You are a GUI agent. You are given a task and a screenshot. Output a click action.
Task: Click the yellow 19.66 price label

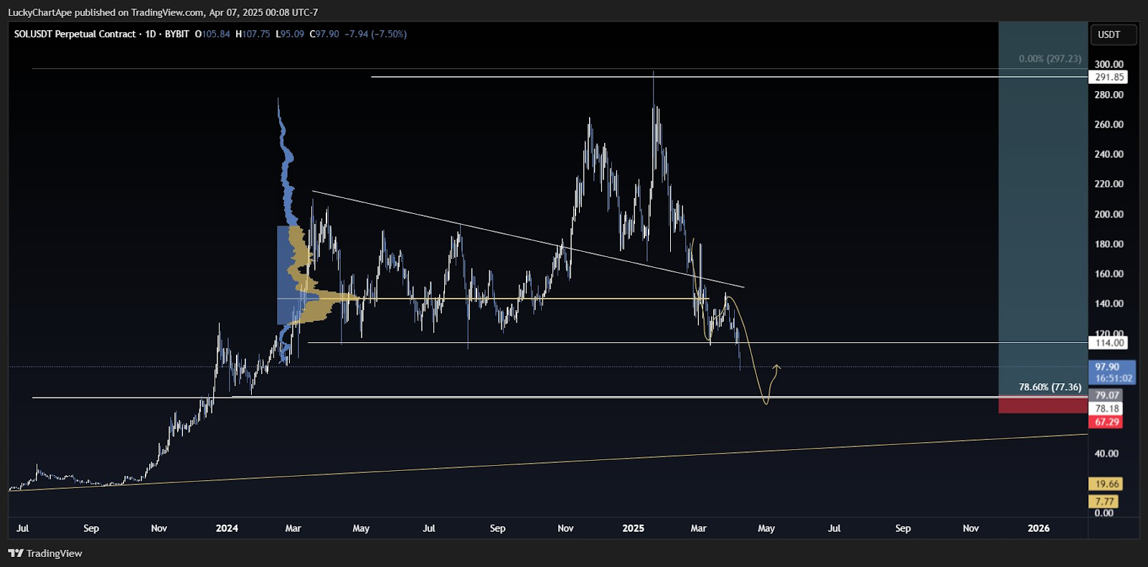1106,484
